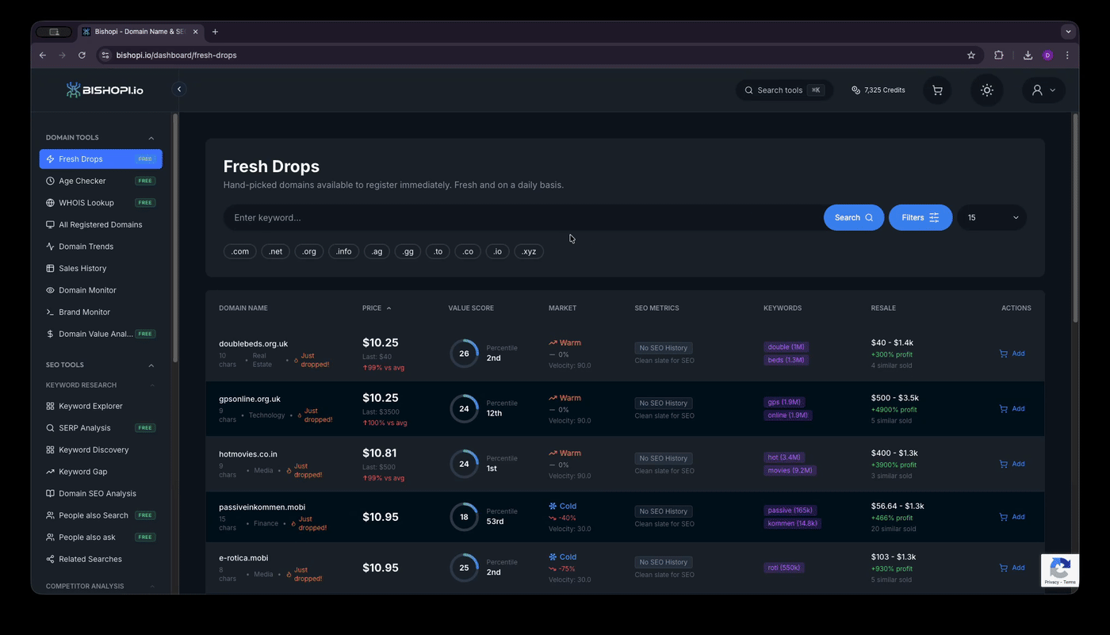The width and height of the screenshot is (1110, 635).
Task: Click the Sales History table icon
Action: point(49,268)
